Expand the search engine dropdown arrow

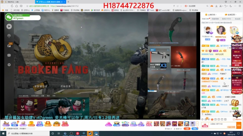(188, 6)
